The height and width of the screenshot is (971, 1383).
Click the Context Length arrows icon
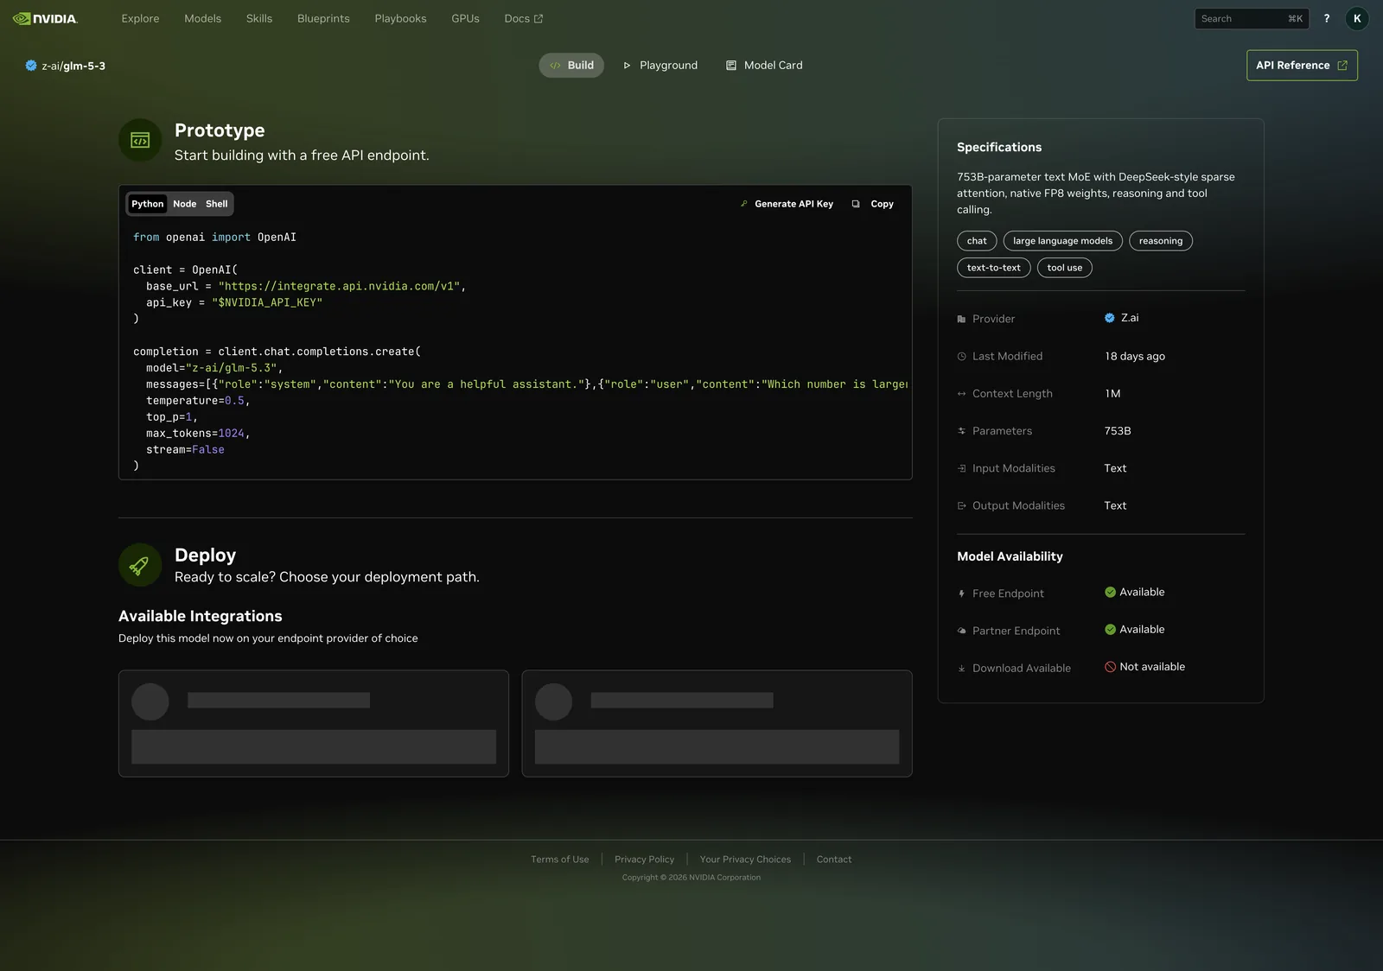point(961,394)
